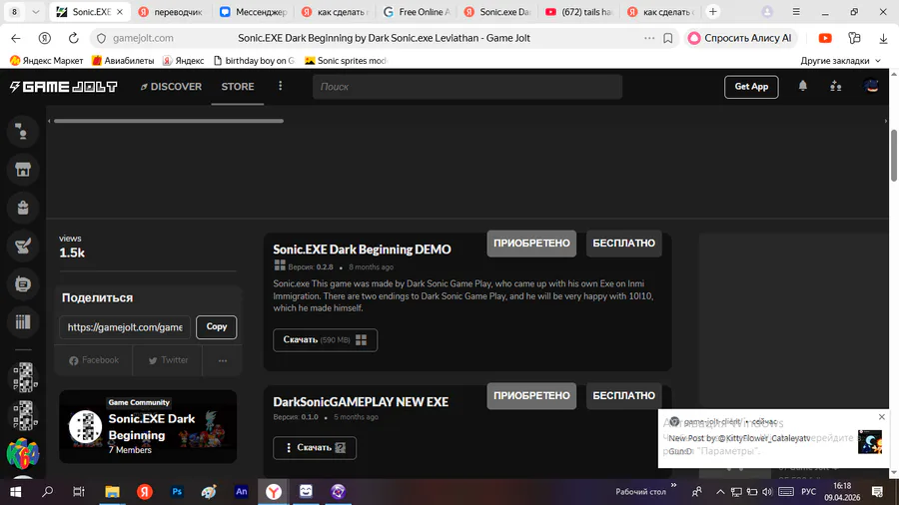
Task: Click ПРИОБРЕТЕНО on DarkSonicGAMEPLAY NEW EXE
Action: [x=531, y=395]
